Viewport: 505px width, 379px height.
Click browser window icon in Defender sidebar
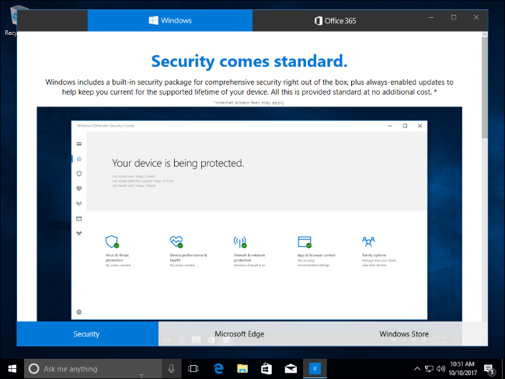79,219
